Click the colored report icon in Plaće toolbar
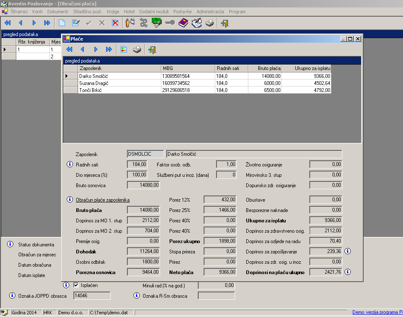Image resolution: width=403 pixels, height=318 pixels. click(124, 50)
